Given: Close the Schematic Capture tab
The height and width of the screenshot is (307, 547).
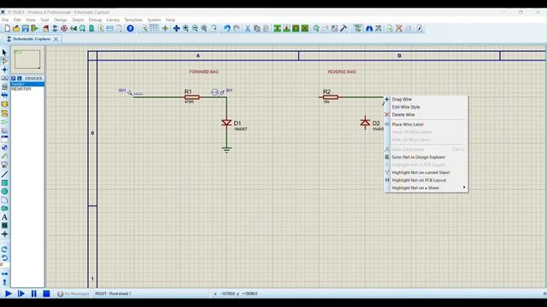Looking at the screenshot, I should coord(56,39).
